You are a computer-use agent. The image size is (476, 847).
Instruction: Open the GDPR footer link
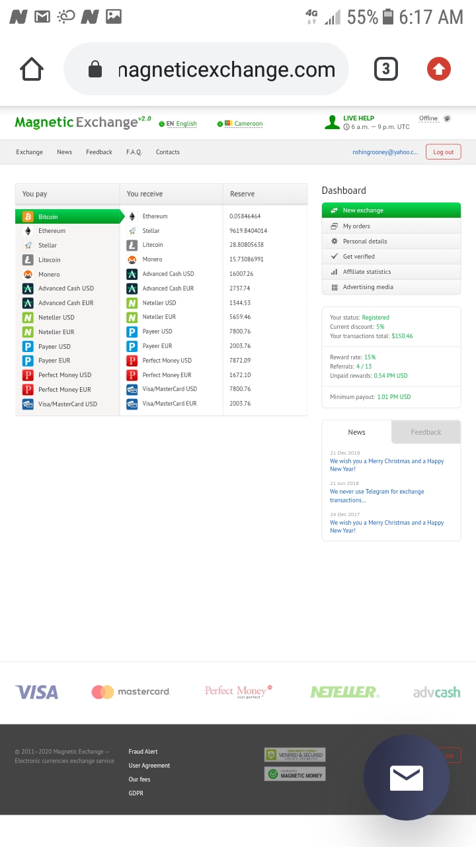[136, 793]
